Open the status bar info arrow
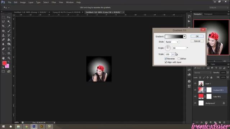 pyautogui.click(x=54, y=123)
